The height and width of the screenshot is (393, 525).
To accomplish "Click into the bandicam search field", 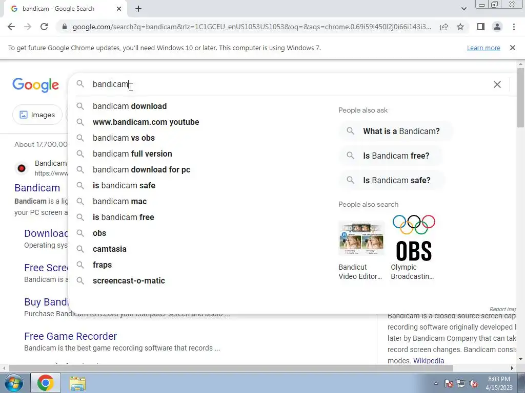I will [x=281, y=84].
